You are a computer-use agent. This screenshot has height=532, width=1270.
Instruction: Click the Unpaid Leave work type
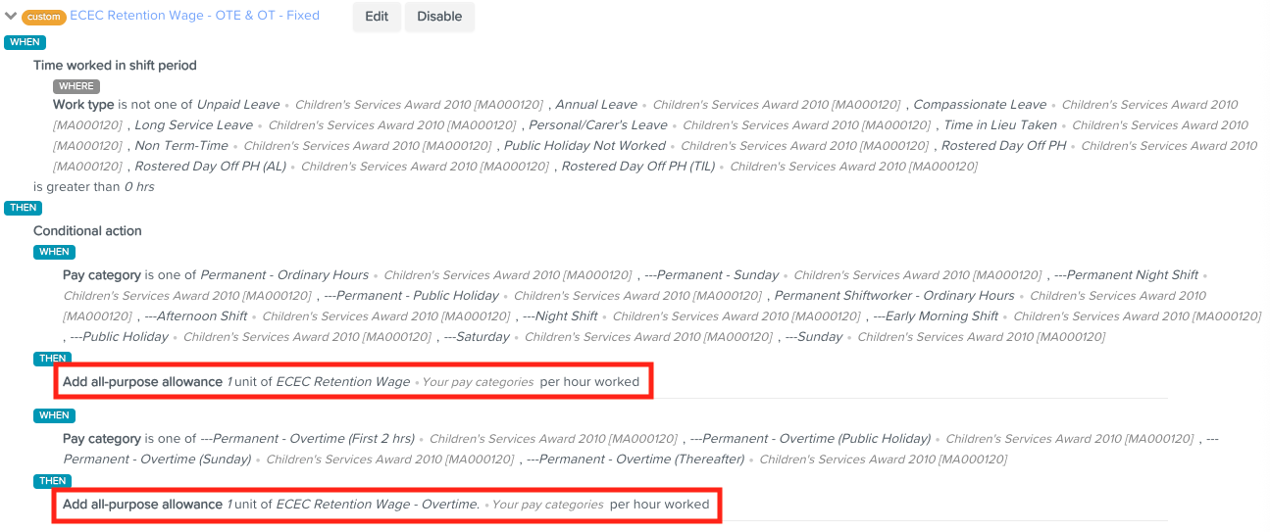click(238, 104)
